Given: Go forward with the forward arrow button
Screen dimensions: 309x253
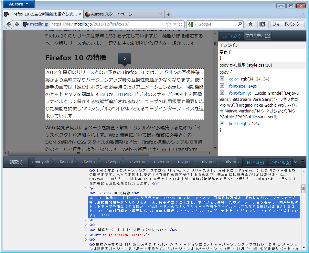Looking at the screenshot, I should [x=17, y=24].
